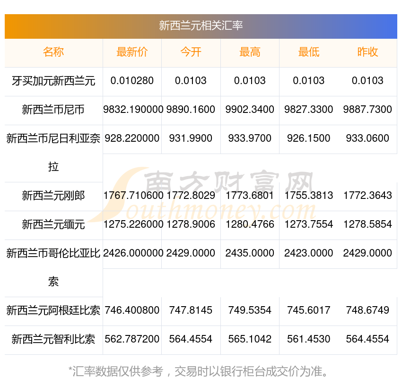
Task: Click the opening value 931.9900
Action: pos(191,138)
